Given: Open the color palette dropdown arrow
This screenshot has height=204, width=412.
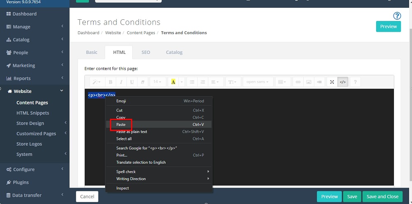Looking at the screenshot, I should pyautogui.click(x=182, y=82).
